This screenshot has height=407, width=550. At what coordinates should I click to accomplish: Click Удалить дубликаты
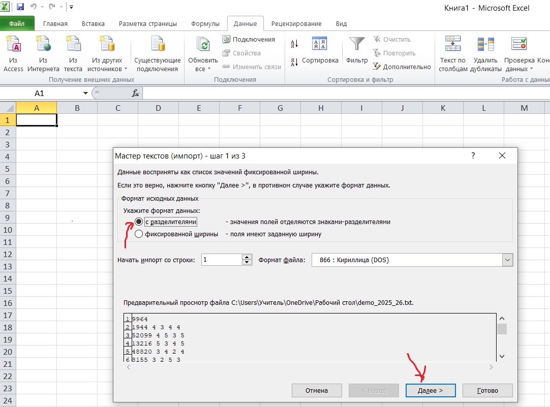click(x=485, y=54)
